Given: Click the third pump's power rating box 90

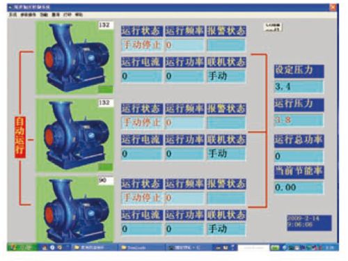Looking at the screenshot, I should [106, 180].
